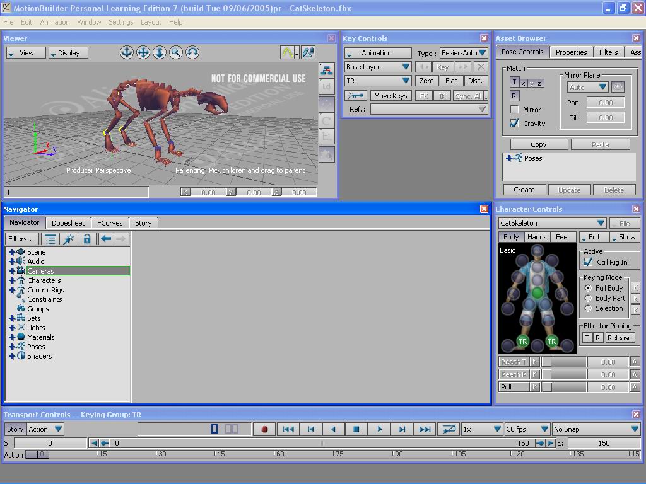Open the Bezier-Auto Type dropdown
This screenshot has width=646, height=484.
[x=464, y=53]
